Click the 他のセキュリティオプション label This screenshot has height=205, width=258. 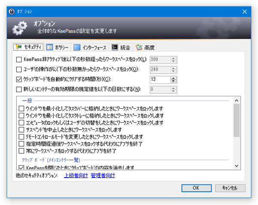36,175
